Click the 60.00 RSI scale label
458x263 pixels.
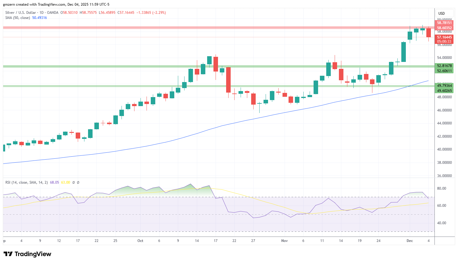[x=442, y=206]
